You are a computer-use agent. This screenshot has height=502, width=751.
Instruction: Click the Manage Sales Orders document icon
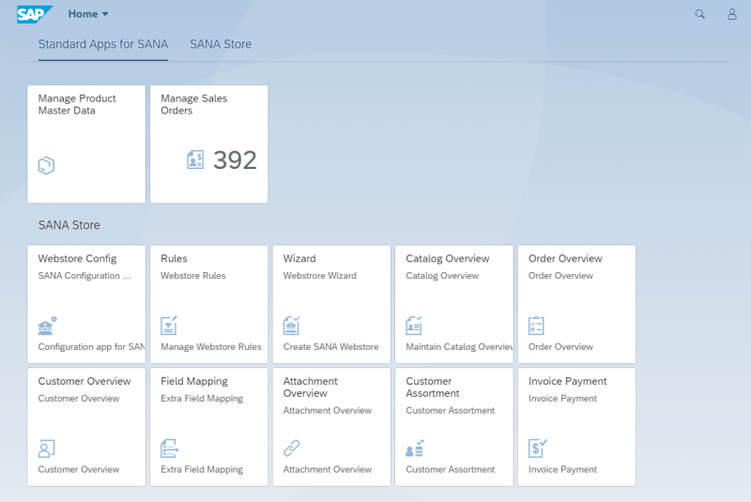pos(195,160)
